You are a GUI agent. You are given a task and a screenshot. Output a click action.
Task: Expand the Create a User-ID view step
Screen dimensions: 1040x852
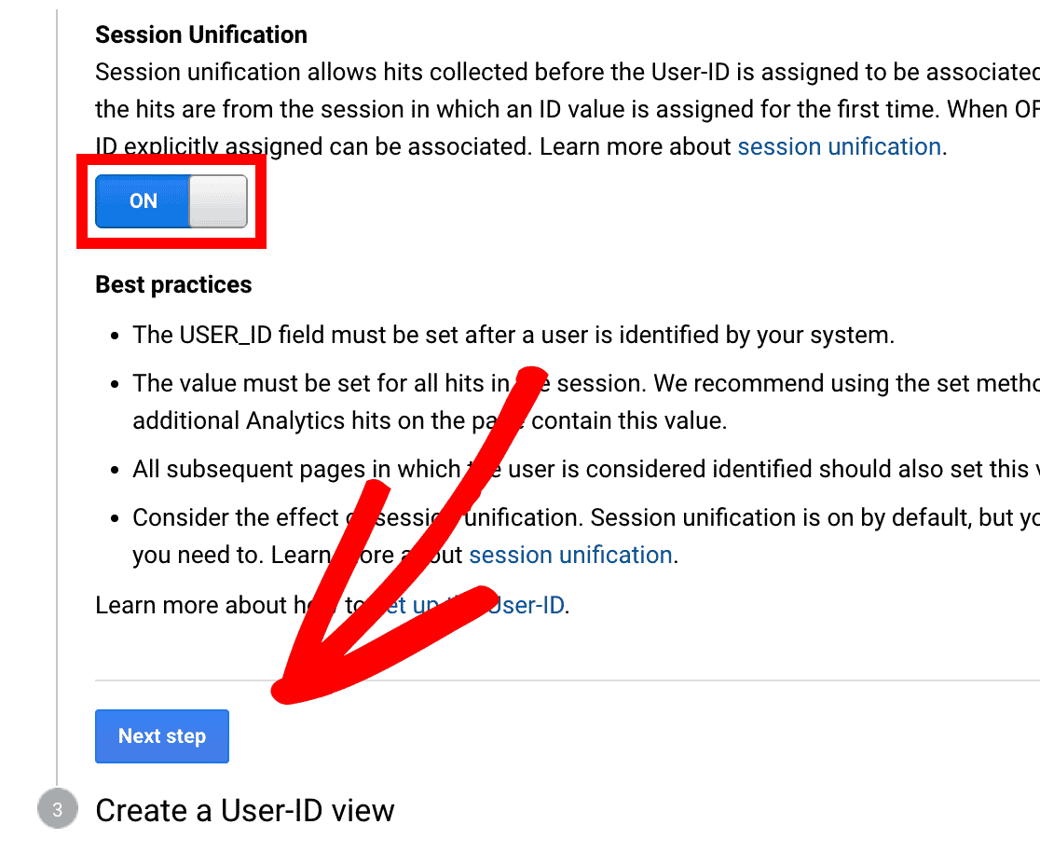(245, 810)
